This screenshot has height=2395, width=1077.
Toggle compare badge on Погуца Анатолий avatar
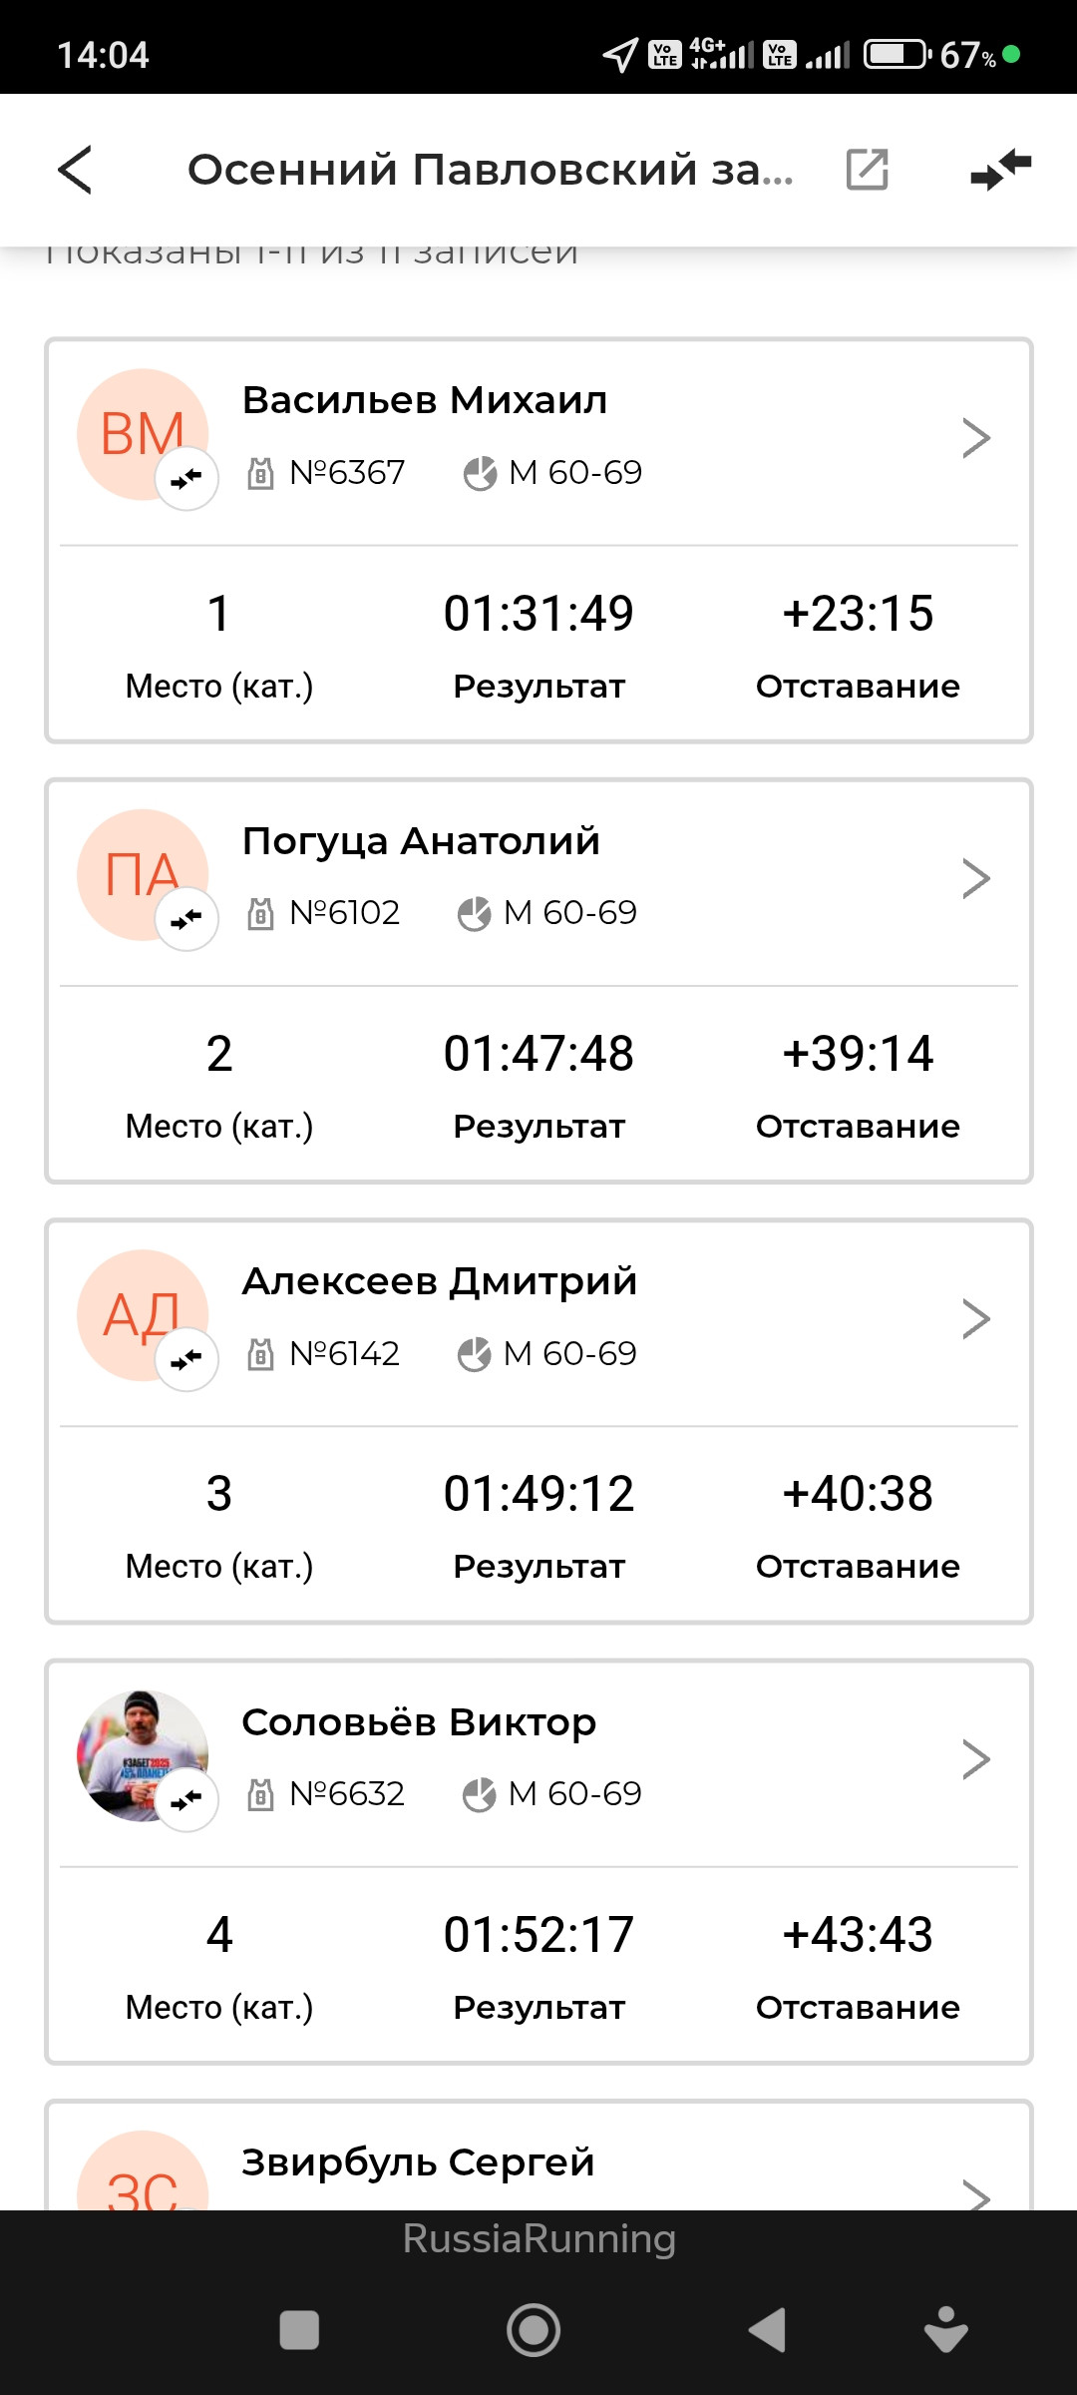coord(186,919)
